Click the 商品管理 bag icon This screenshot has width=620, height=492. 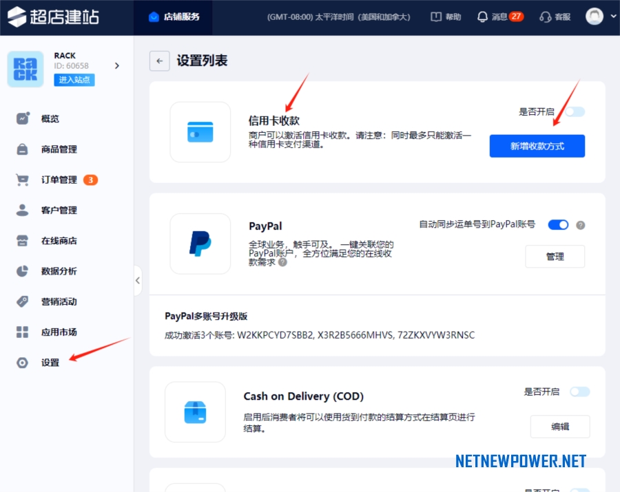23,149
